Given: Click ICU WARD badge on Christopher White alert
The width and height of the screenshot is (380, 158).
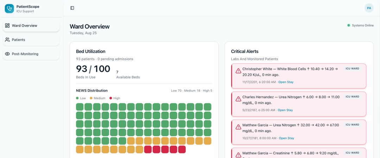Looking at the screenshot, I should [x=352, y=68].
